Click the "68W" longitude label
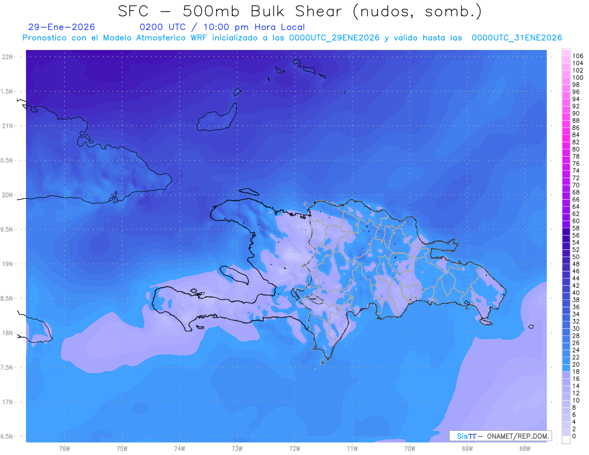589x455 pixels. [525, 449]
